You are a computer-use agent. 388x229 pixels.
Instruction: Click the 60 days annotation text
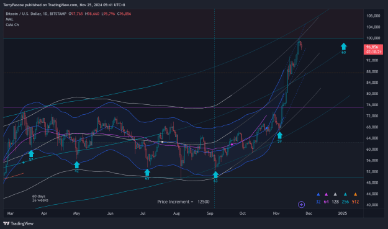click(39, 196)
